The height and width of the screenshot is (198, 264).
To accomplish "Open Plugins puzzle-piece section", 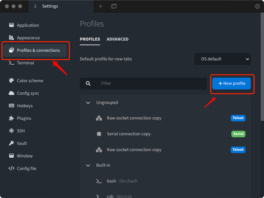I will tap(24, 118).
